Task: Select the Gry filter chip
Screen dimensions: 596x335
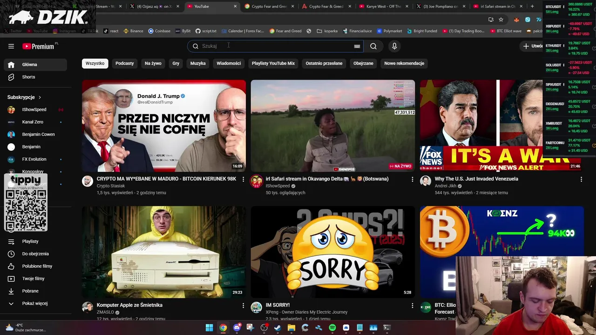Action: coord(176,63)
